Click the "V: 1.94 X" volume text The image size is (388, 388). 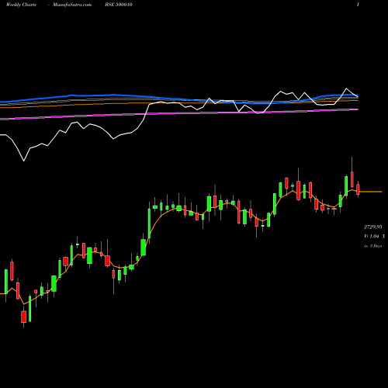tap(374, 236)
